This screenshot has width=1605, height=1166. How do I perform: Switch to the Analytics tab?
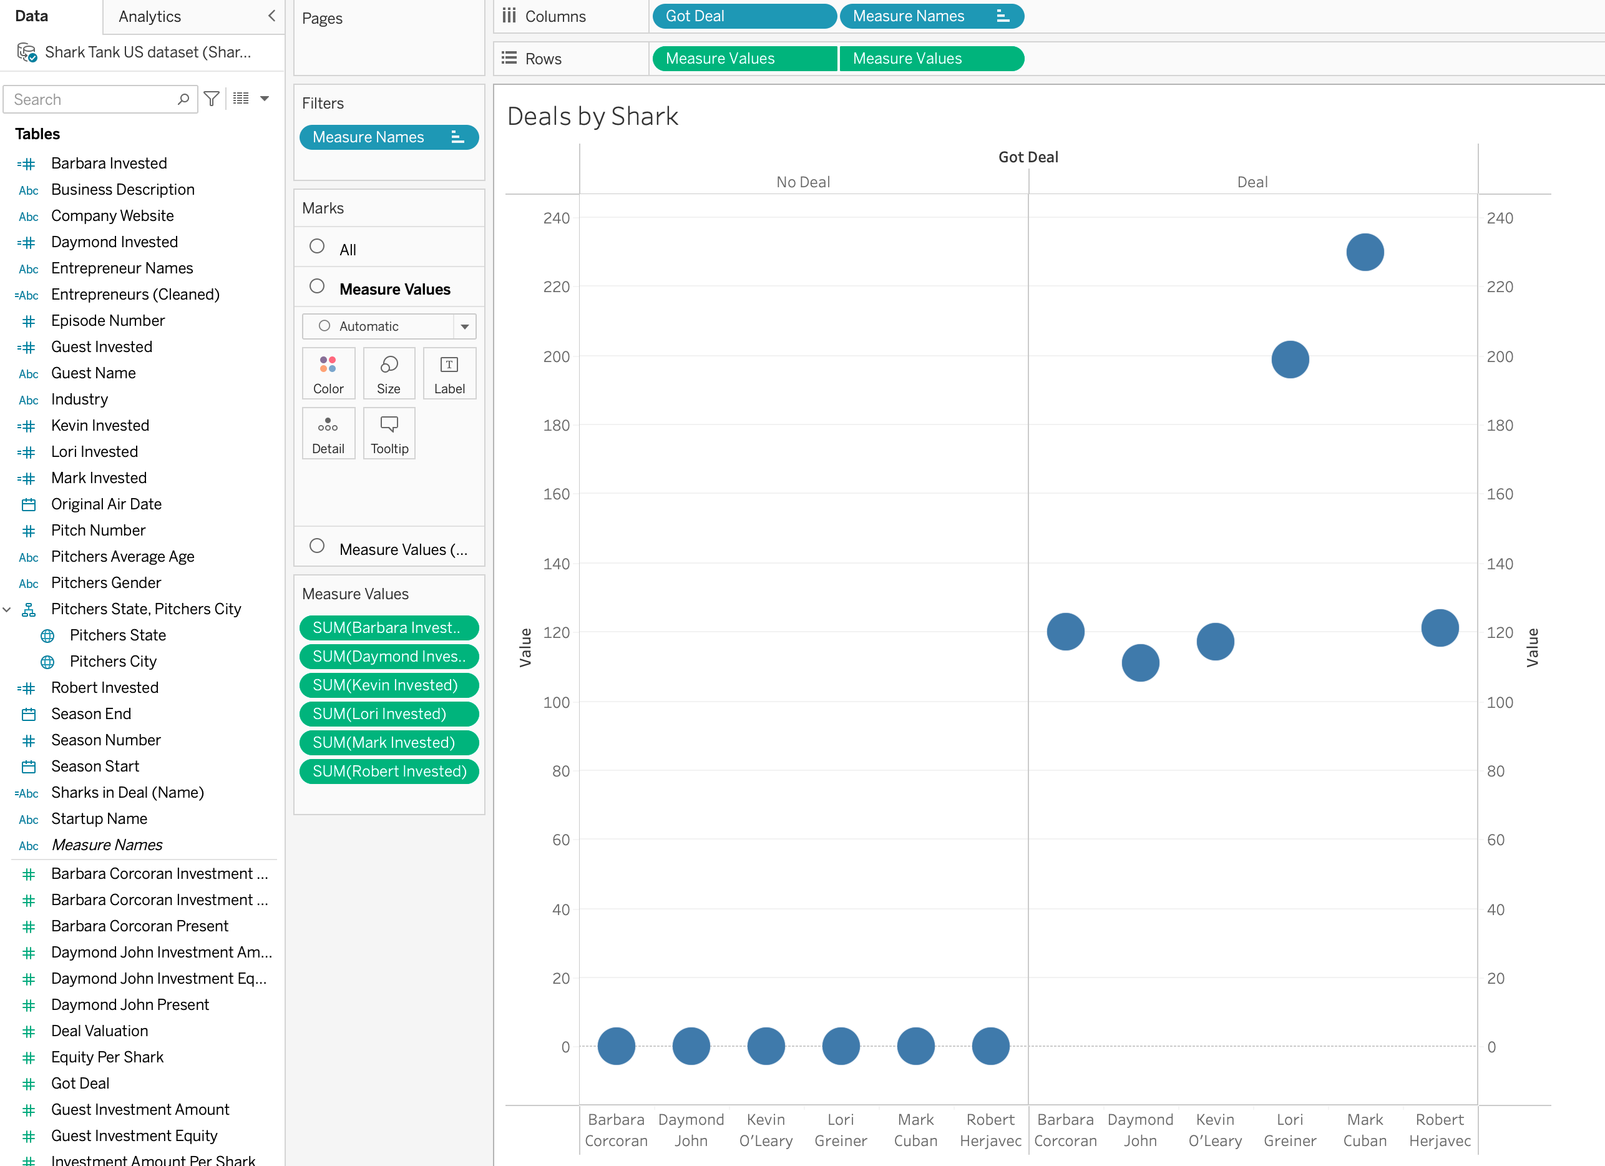point(150,16)
